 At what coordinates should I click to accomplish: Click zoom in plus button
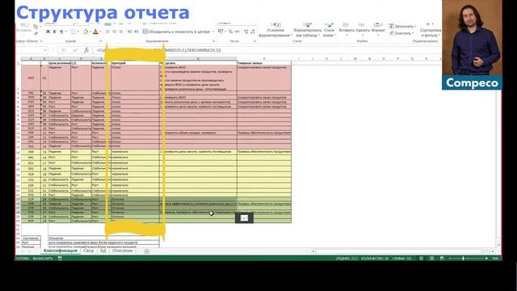pos(486,259)
